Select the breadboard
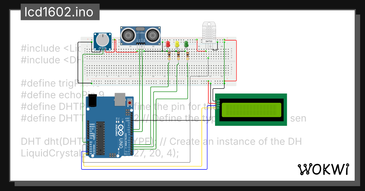Image resolution: width=365 pixels, height=191 pixels. (x=158, y=61)
